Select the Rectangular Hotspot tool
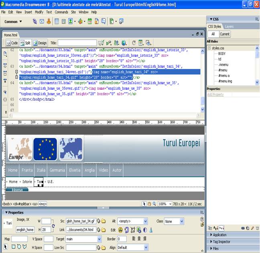Screen dimensions: 260x253 tap(13, 247)
